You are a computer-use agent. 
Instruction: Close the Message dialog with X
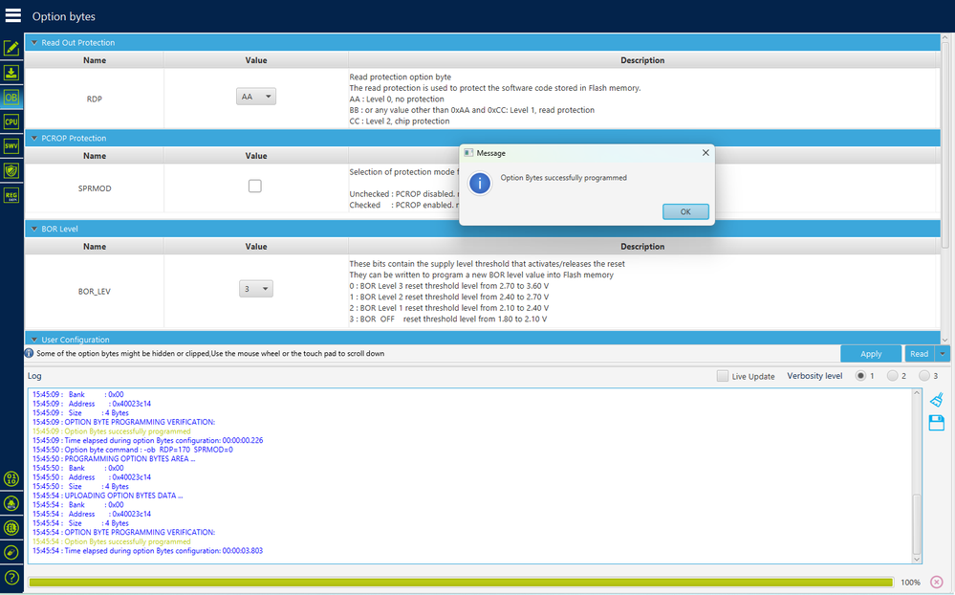coord(705,152)
